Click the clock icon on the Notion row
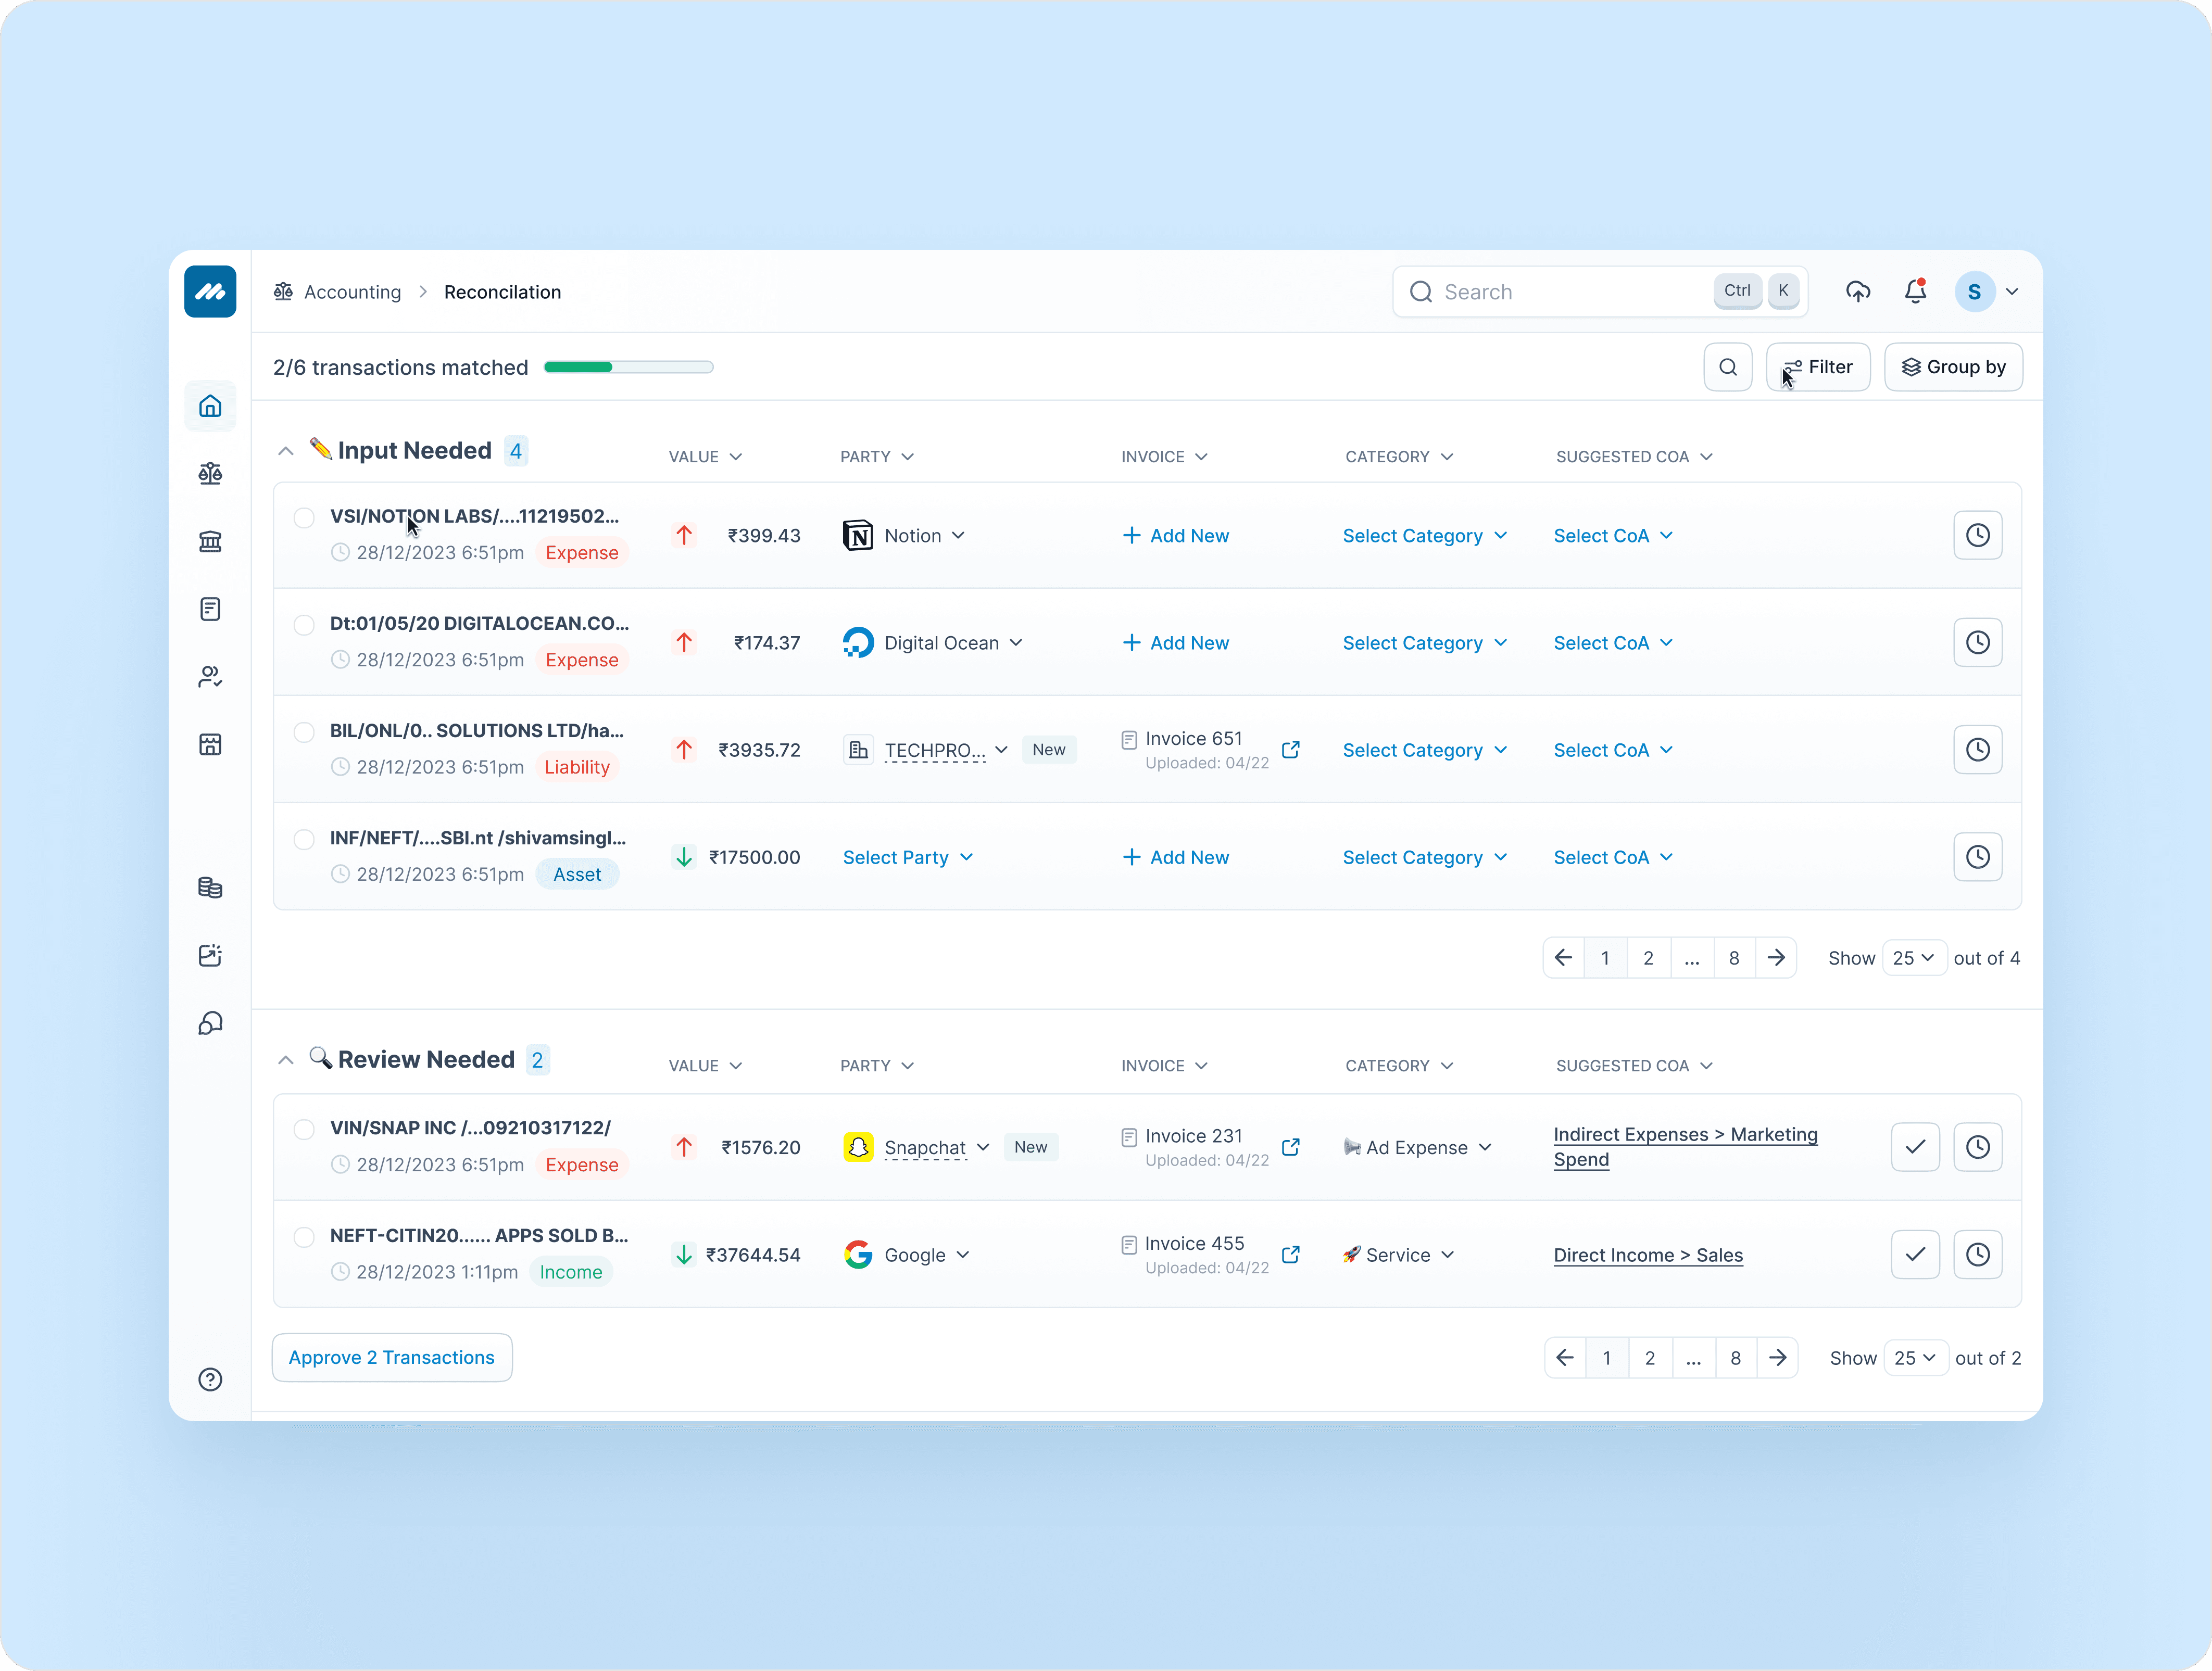Viewport: 2212px width, 1671px height. point(1977,535)
